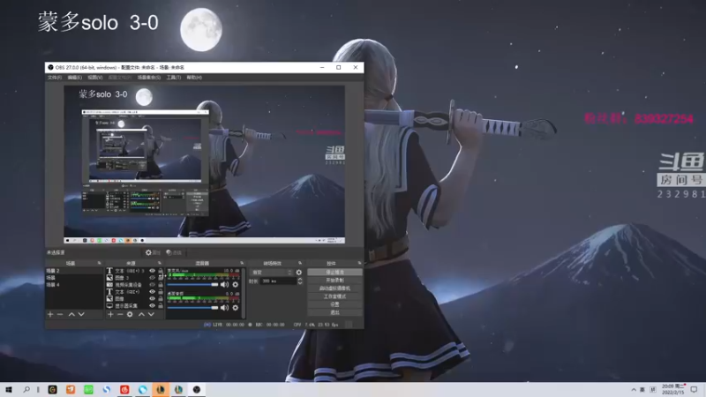Open settings gear of desktop audio channel
706x397 pixels.
235,307
